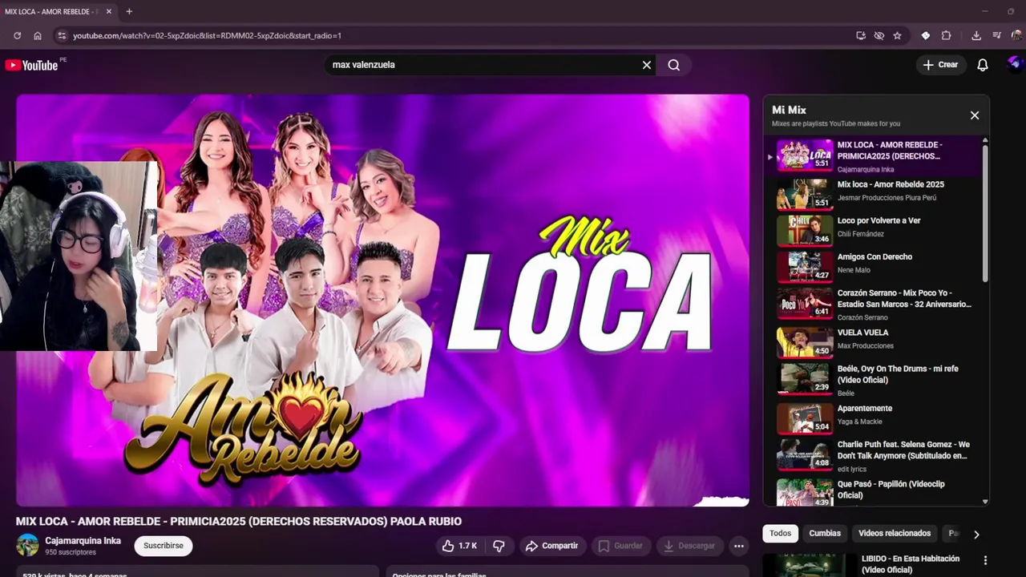This screenshot has height=577, width=1026.
Task: Select the Cumbias filter chip
Action: (825, 533)
